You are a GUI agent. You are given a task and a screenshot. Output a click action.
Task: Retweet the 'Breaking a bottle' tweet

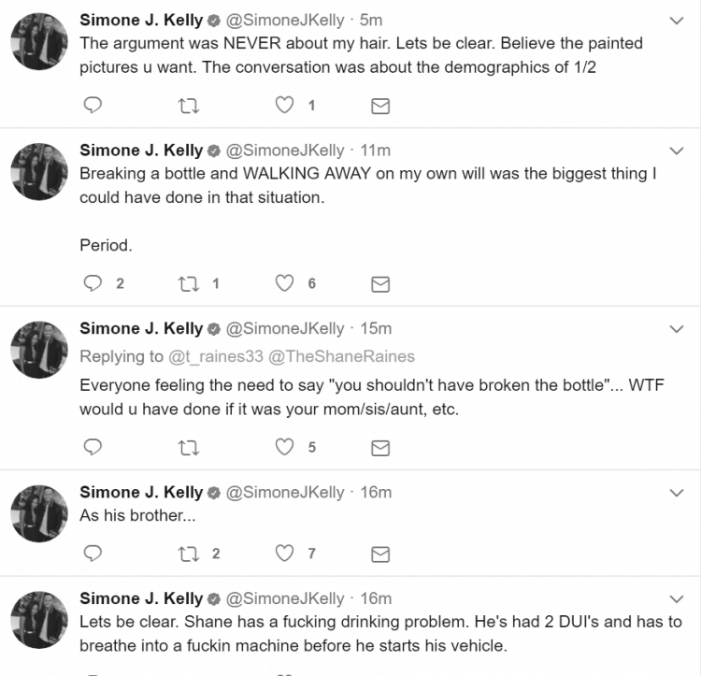pos(188,284)
